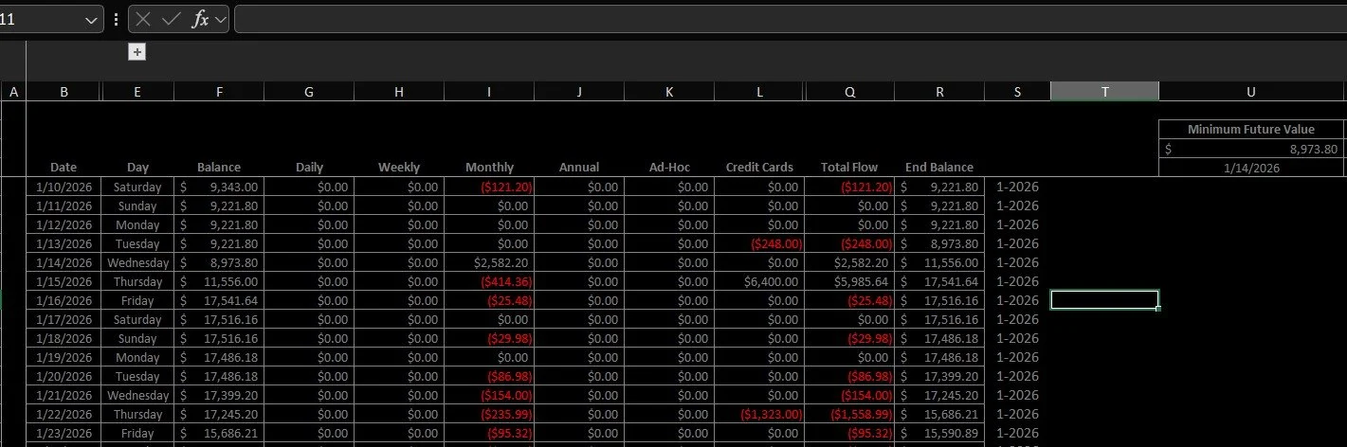Click the ($414.36) monthly cell

pos(489,281)
